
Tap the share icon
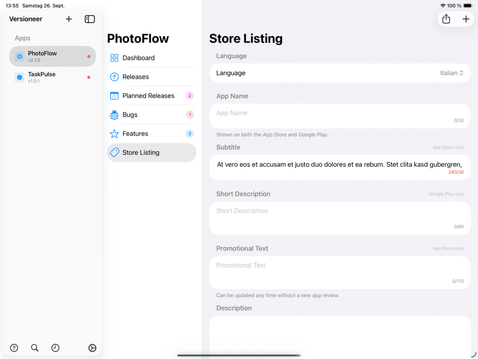[x=446, y=19]
